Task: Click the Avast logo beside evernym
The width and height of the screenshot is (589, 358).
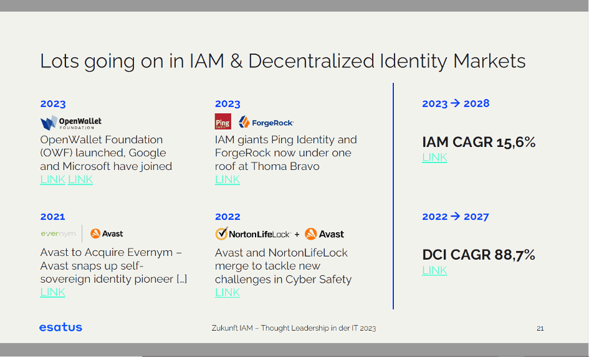Action: 107,233
